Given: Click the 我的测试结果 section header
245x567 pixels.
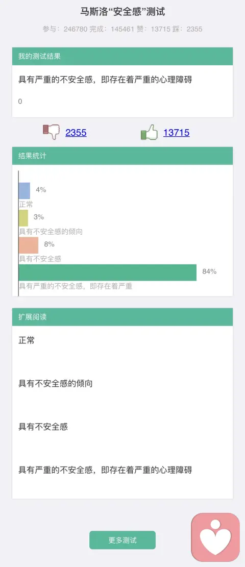Looking at the screenshot, I should 122,56.
